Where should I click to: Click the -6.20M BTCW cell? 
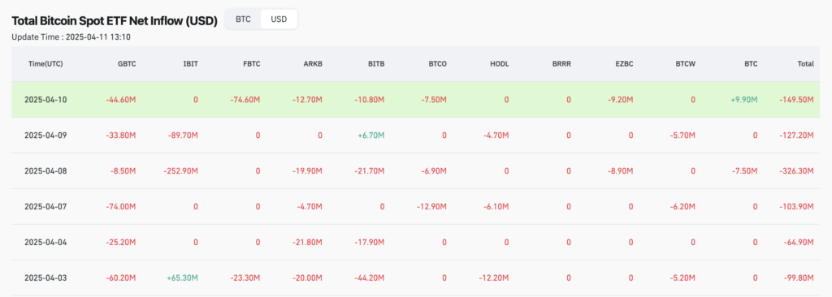[682, 206]
